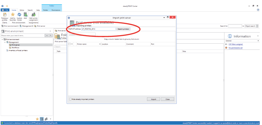
Task: Clear the tree search with the X button
Action: (47, 35)
